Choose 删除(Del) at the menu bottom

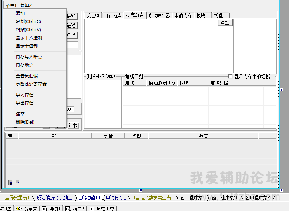25,122
